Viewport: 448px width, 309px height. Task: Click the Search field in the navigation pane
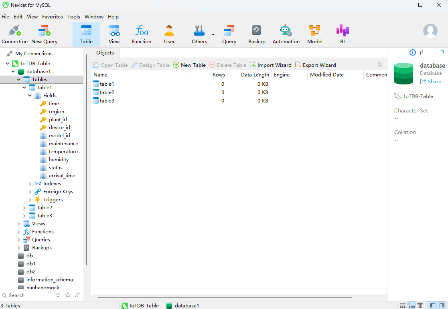(28, 295)
